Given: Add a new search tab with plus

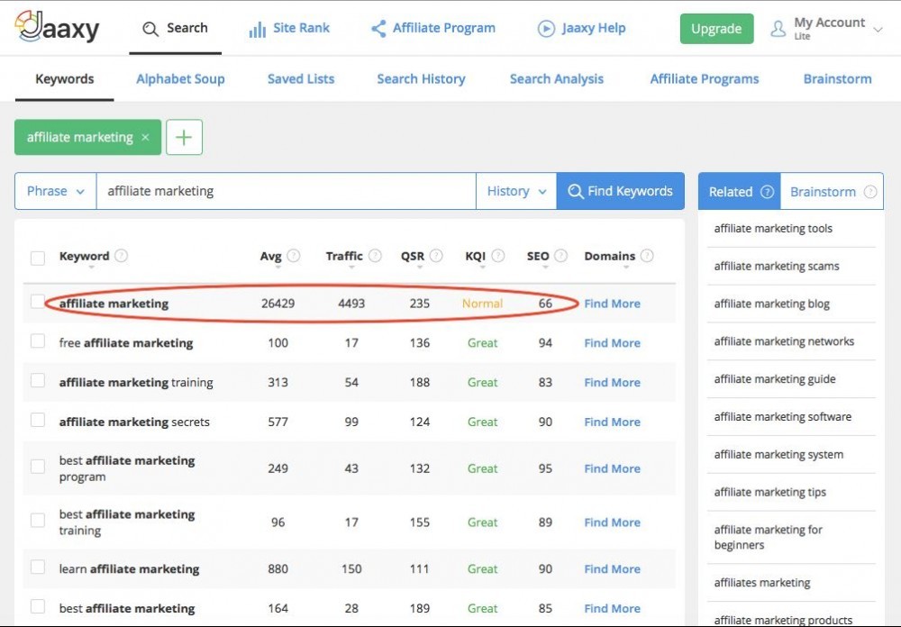Looking at the screenshot, I should click(184, 137).
